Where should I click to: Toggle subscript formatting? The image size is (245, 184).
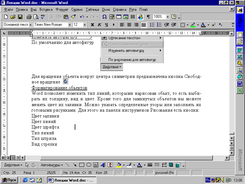click(x=221, y=25)
